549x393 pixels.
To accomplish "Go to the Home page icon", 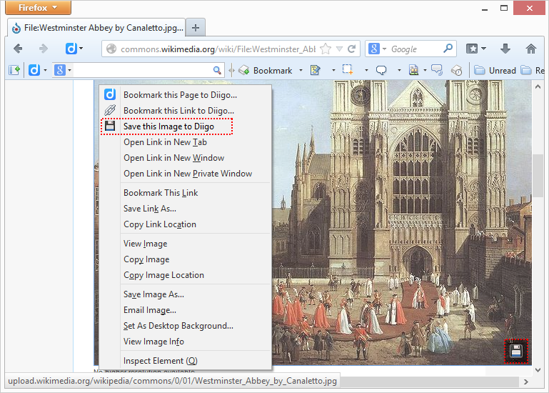I will (x=531, y=49).
